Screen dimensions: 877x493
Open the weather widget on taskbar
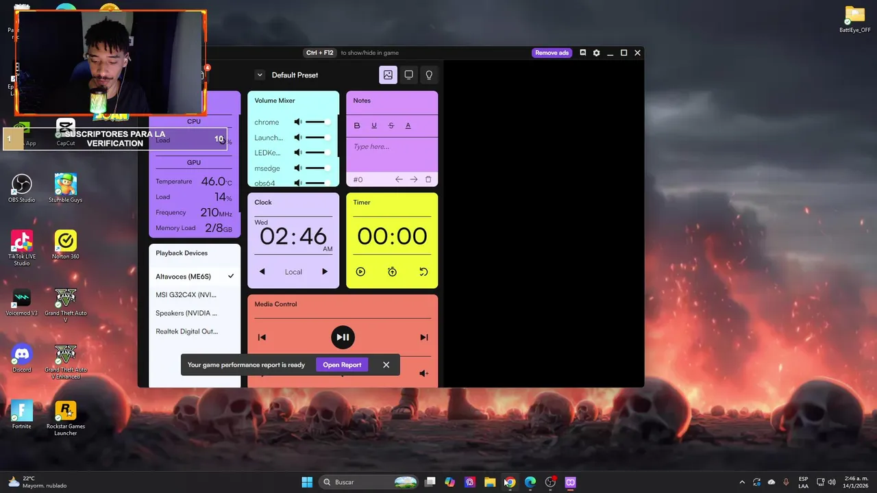38,482
